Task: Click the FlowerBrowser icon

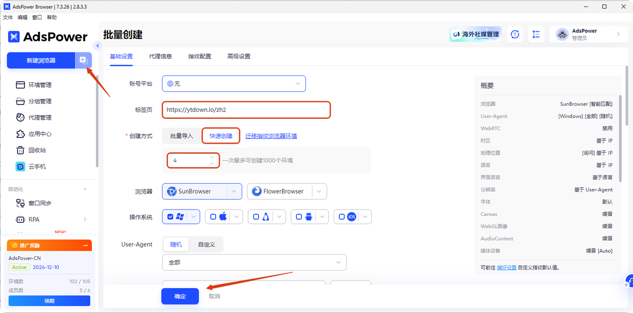Action: point(256,191)
